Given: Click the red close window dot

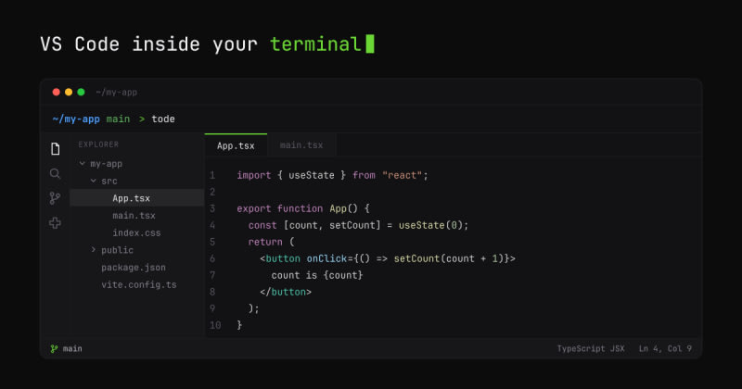Looking at the screenshot, I should pyautogui.click(x=57, y=93).
